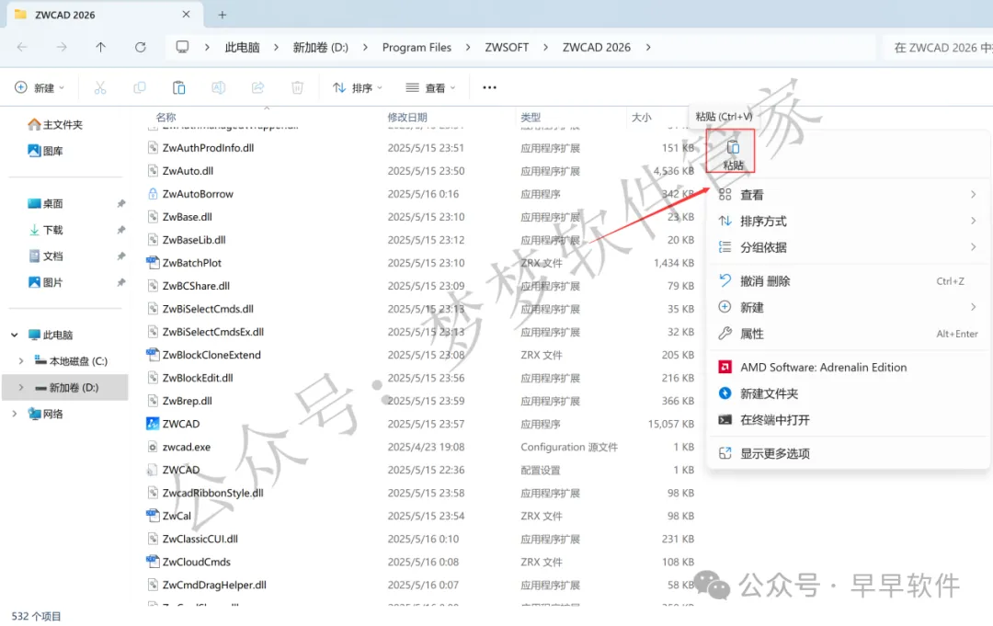
Task: Open 桌面 in the sidebar
Action: pos(46,204)
